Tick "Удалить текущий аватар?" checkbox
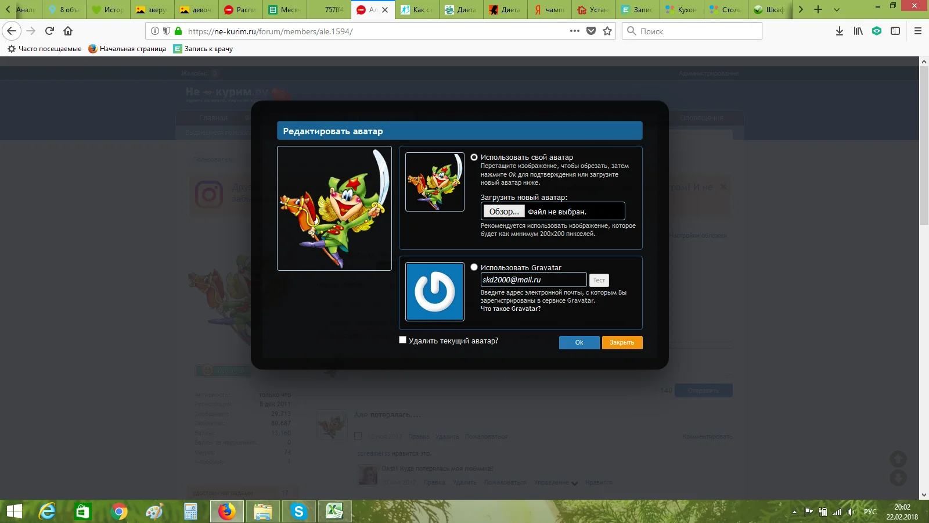929x523 pixels. pyautogui.click(x=402, y=340)
